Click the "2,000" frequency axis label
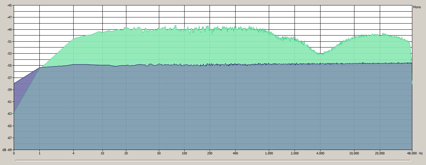 point(295,153)
